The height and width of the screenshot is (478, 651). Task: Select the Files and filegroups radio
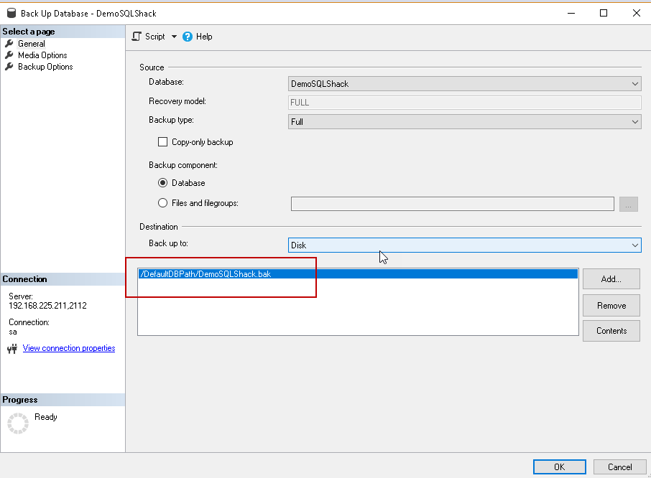click(x=162, y=202)
